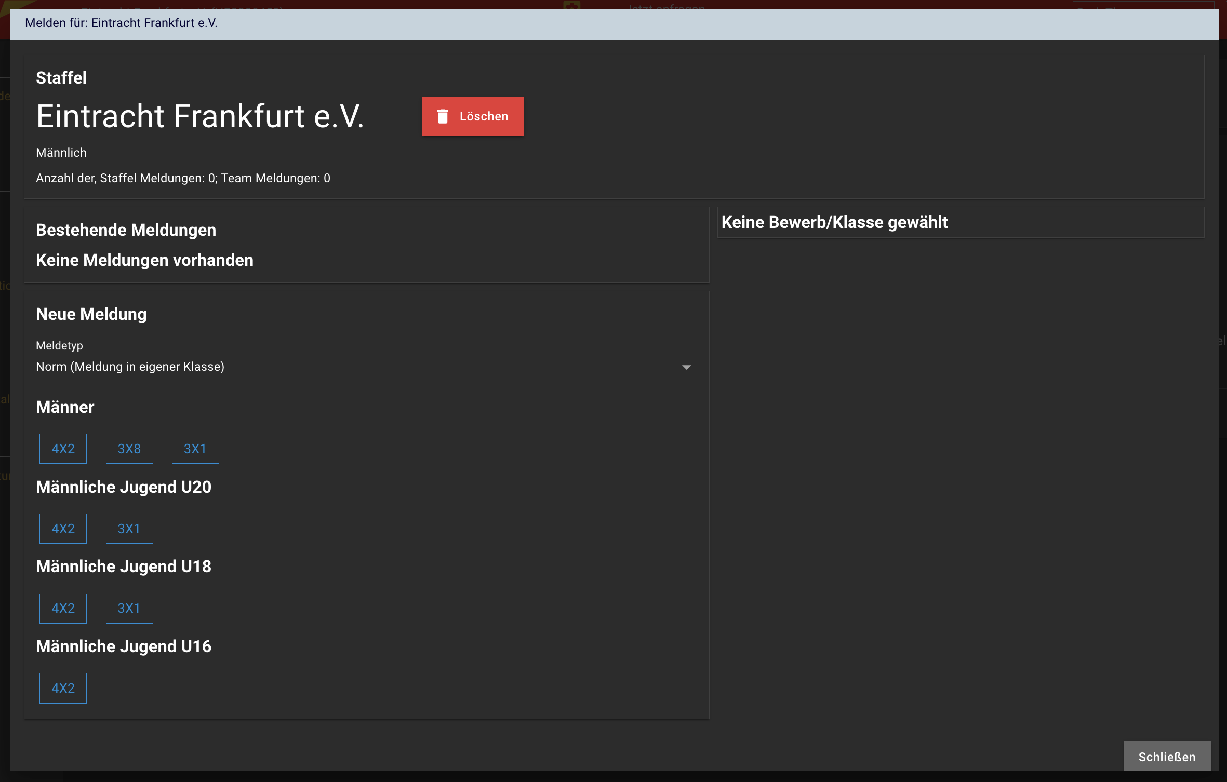This screenshot has width=1227, height=782.
Task: Click the Männliche Jugend U20 heading
Action: coord(124,487)
